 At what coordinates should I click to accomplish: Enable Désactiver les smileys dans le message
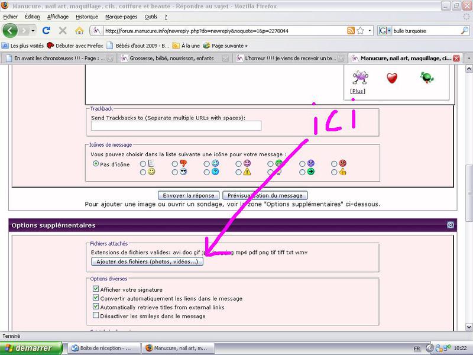[x=96, y=316]
